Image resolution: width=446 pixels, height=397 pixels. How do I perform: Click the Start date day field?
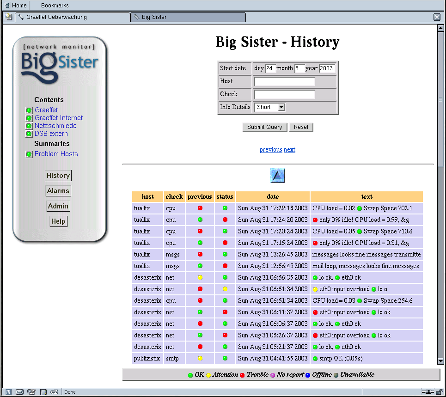pyautogui.click(x=270, y=68)
